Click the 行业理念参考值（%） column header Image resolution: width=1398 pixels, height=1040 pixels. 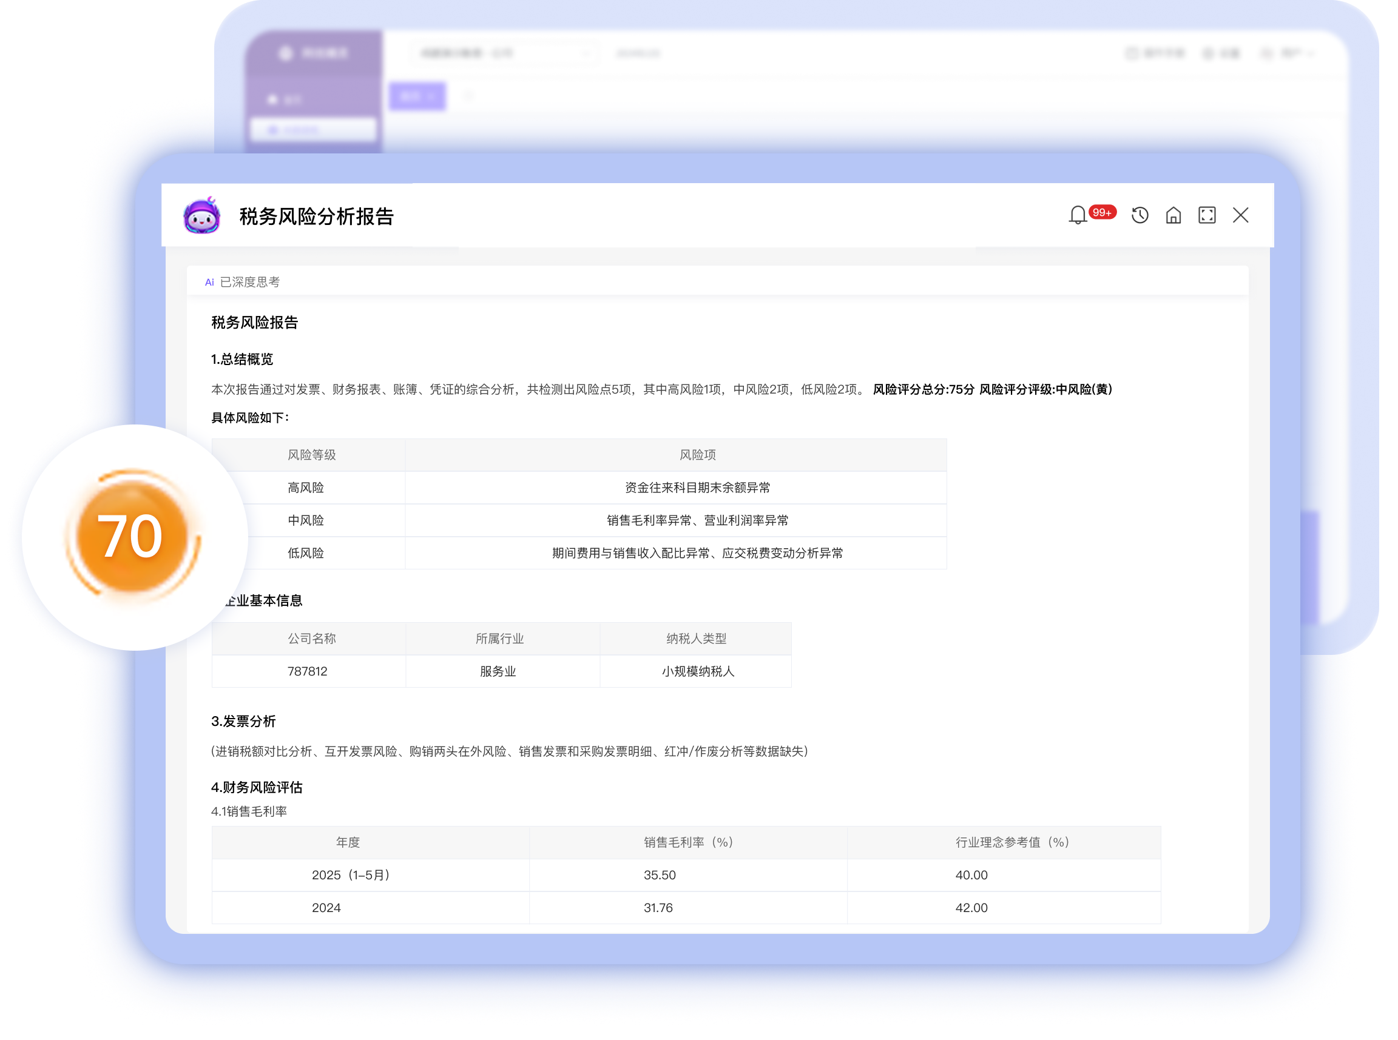point(1012,842)
